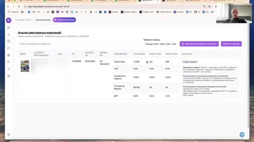Click the SKU column header
Viewport: 254px width, 142px height.
click(x=60, y=54)
